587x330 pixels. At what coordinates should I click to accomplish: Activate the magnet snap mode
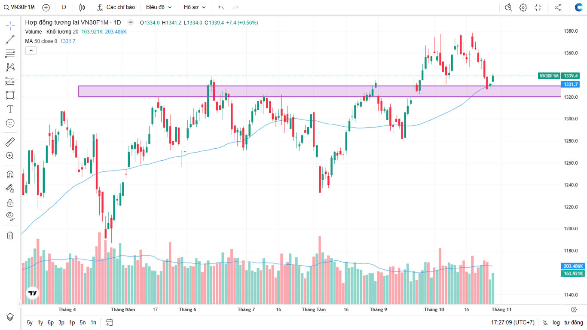pos(10,174)
